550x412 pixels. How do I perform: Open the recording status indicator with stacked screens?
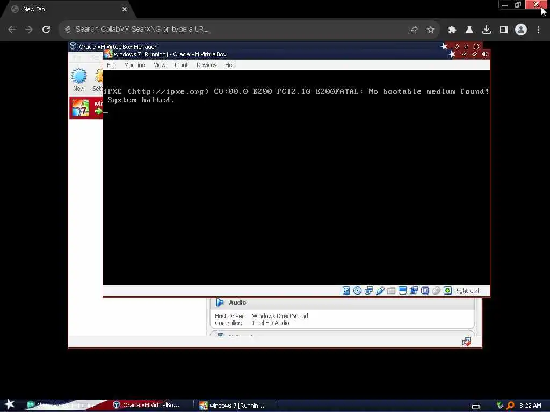(414, 290)
